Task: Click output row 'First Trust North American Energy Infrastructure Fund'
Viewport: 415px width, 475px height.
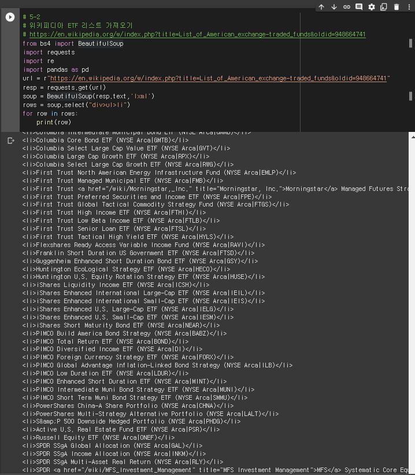Action: tap(159, 172)
